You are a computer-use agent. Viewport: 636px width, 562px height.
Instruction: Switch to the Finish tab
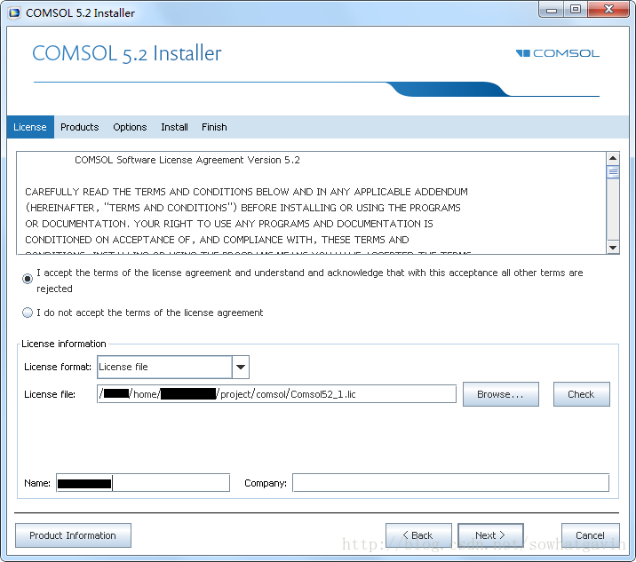(214, 127)
